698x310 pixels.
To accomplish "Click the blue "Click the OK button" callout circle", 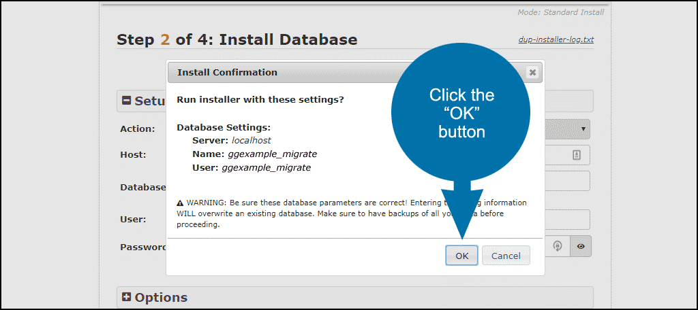I will pyautogui.click(x=461, y=113).
